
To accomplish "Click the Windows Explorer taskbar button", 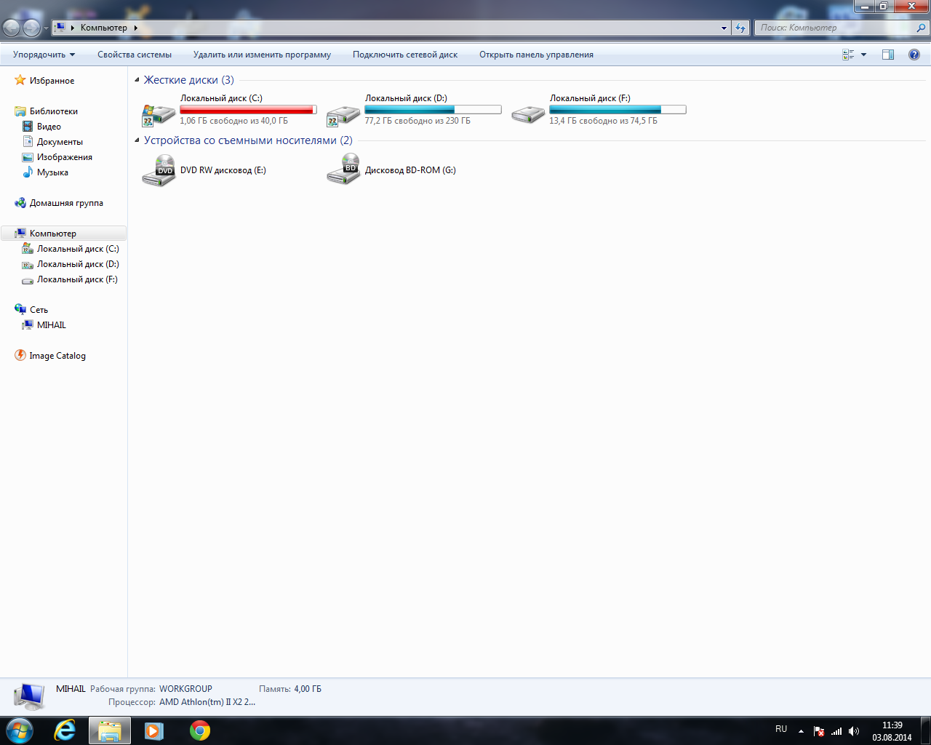I will click(110, 730).
